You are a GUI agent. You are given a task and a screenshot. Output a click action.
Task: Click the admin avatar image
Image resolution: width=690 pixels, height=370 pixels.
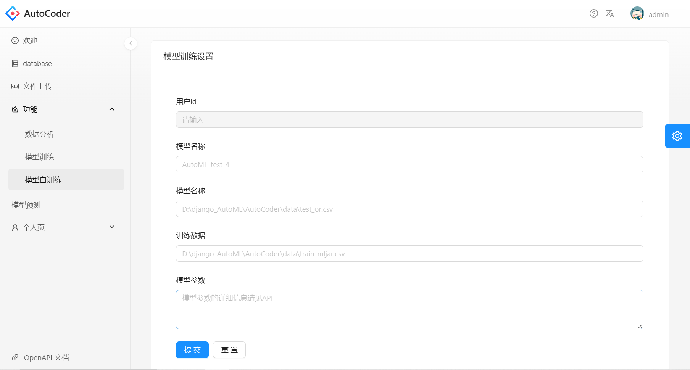(637, 14)
